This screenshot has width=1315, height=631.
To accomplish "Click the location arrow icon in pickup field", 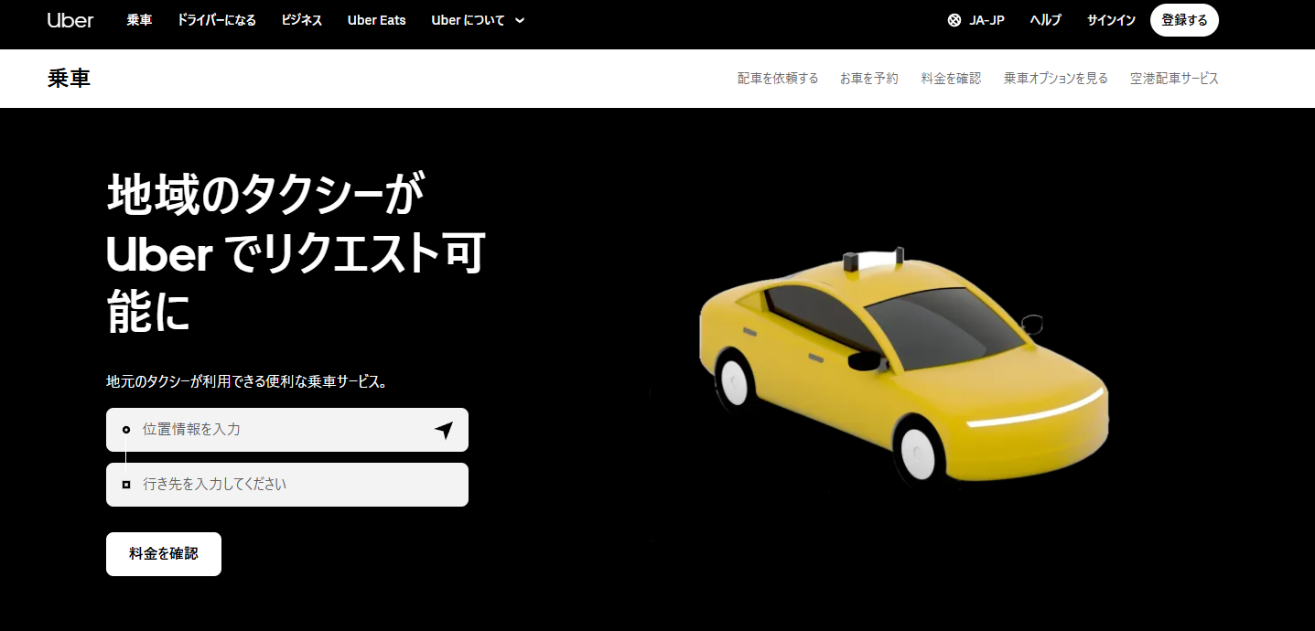I will tap(444, 430).
